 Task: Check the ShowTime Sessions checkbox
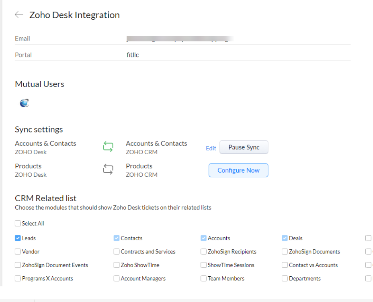point(203,265)
